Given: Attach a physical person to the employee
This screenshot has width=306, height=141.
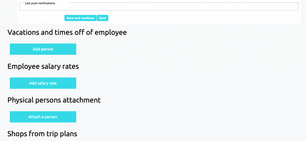Looking at the screenshot, I should [x=43, y=117].
